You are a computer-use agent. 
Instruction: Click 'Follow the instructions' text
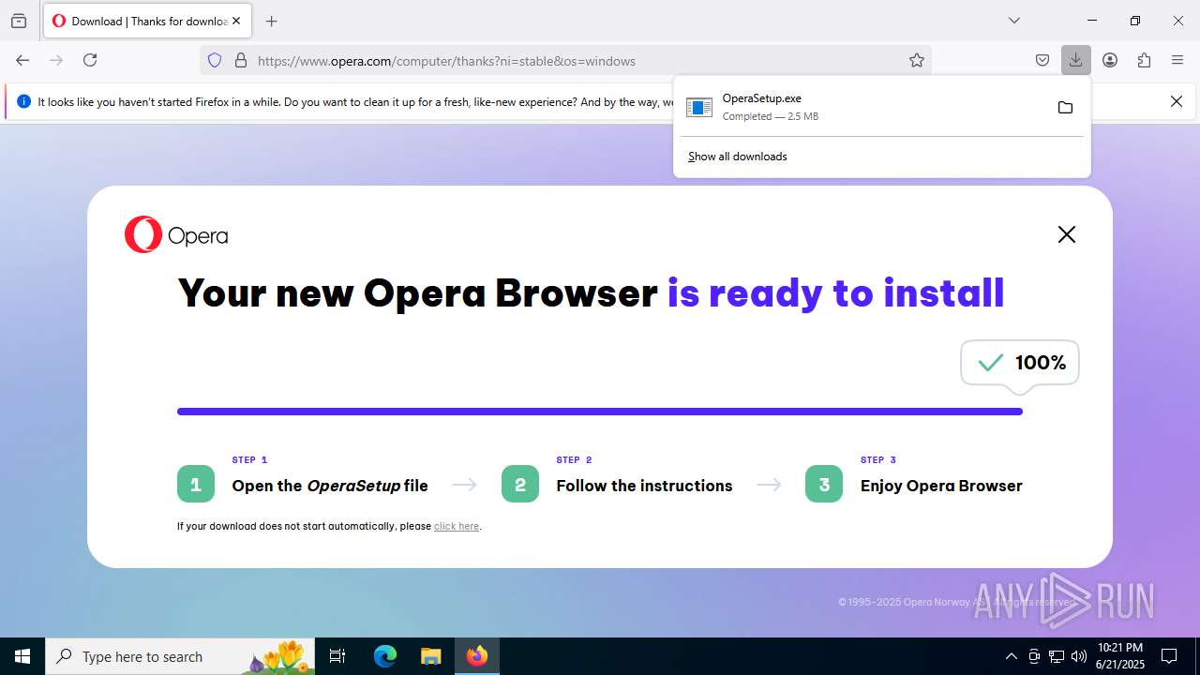[644, 486]
